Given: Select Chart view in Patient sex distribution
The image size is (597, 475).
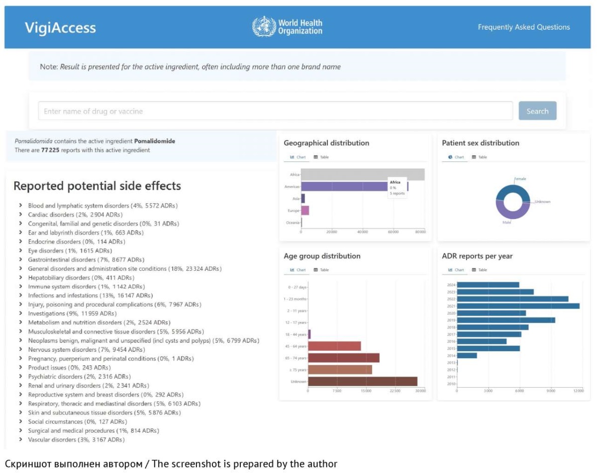Looking at the screenshot, I should pyautogui.click(x=456, y=157).
